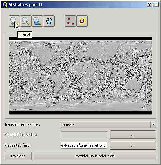The height and width of the screenshot is (165, 161).
Task: Open the Transformācijas tips combo box
Action: (109, 124)
